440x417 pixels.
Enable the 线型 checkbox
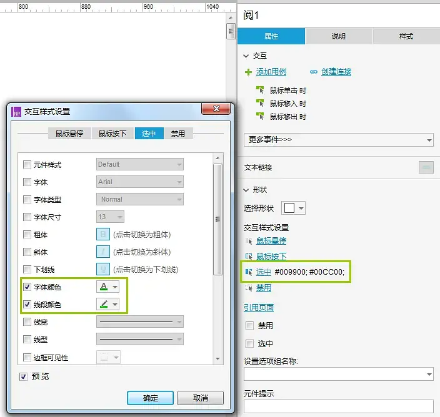(27, 340)
